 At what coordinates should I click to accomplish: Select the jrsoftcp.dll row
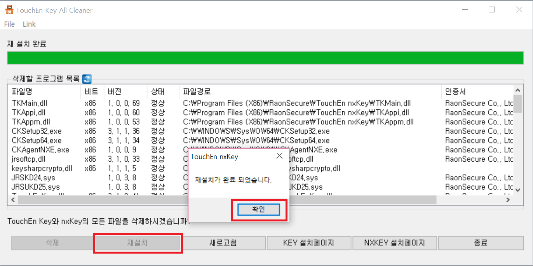[x=260, y=159]
